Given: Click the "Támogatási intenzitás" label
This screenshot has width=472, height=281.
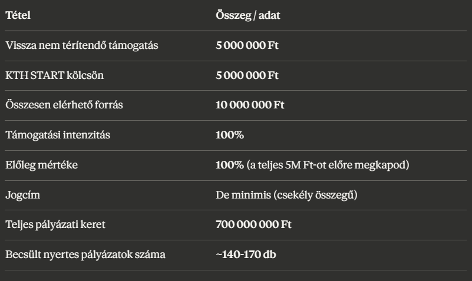Looking at the screenshot, I should coord(49,135).
